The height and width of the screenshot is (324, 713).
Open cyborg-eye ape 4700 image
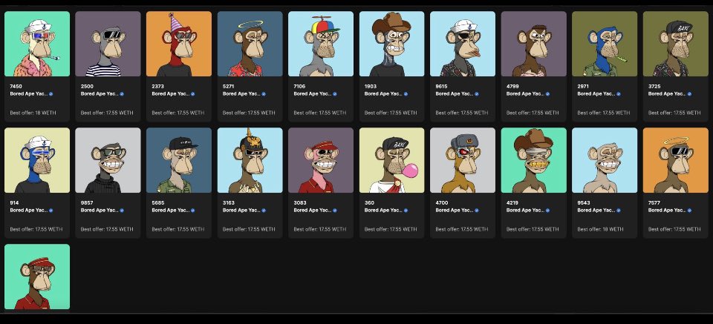(463, 160)
